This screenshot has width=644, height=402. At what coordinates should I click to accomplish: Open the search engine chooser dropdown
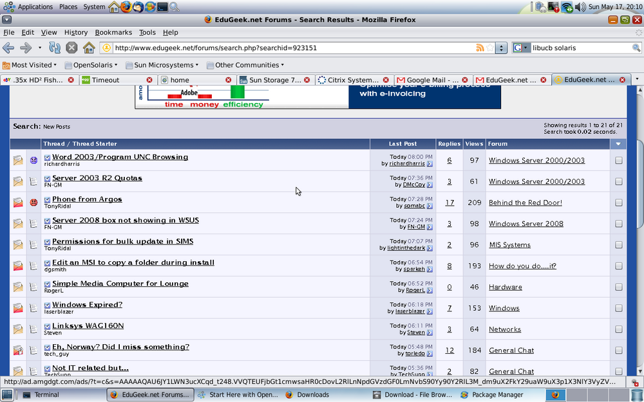pos(521,48)
